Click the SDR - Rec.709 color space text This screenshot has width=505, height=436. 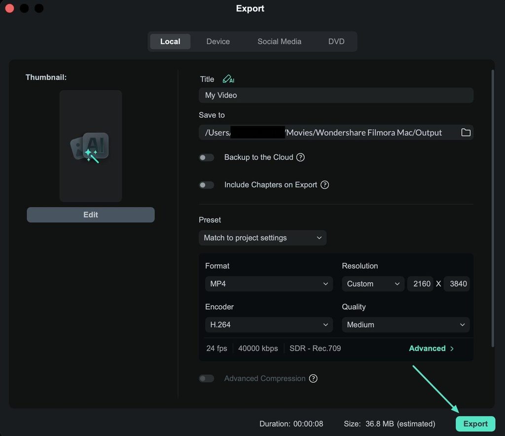pyautogui.click(x=315, y=348)
